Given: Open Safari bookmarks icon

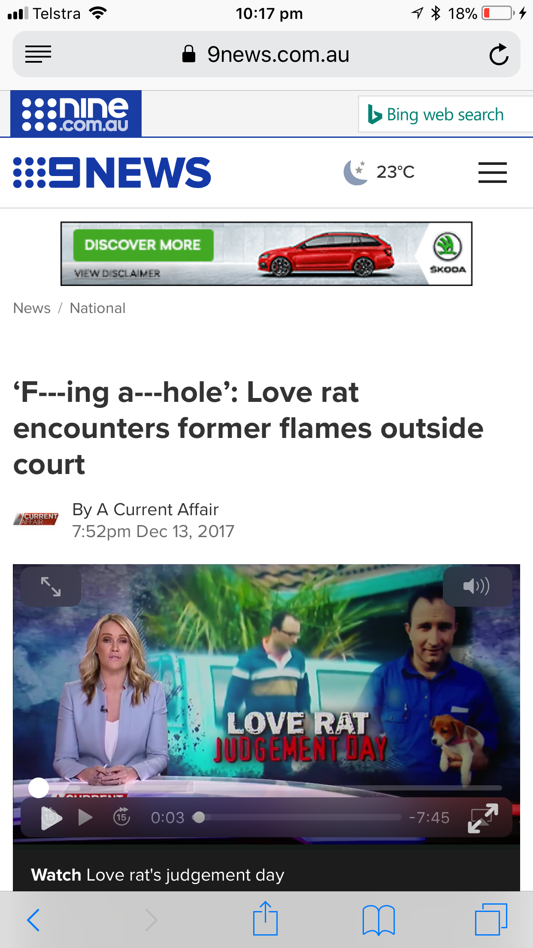Looking at the screenshot, I should pyautogui.click(x=379, y=920).
